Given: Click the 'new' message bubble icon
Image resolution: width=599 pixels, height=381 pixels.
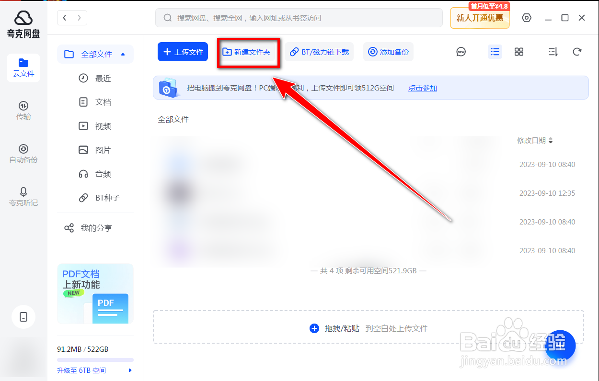Looking at the screenshot, I should click(461, 52).
